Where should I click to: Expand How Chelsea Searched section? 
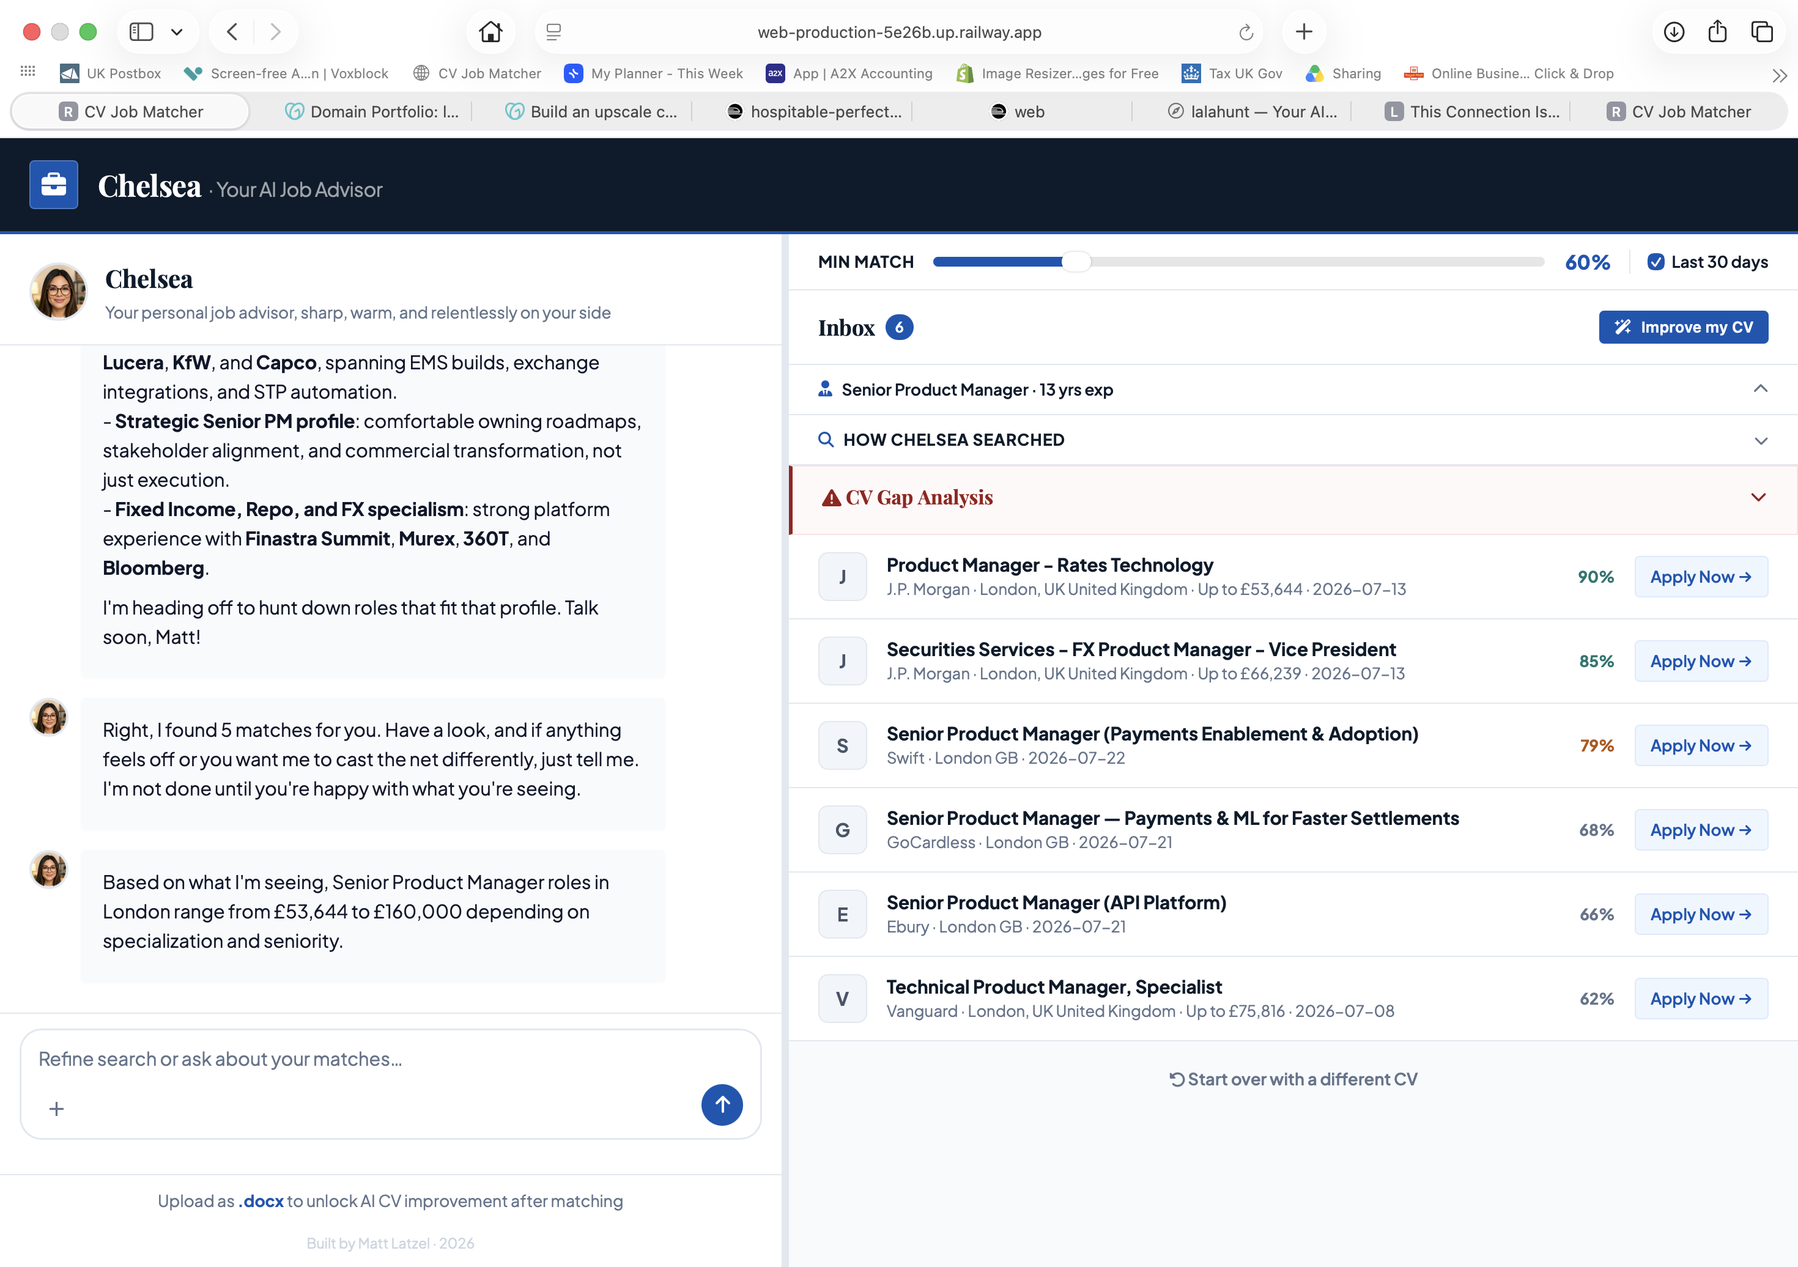[x=1293, y=440]
